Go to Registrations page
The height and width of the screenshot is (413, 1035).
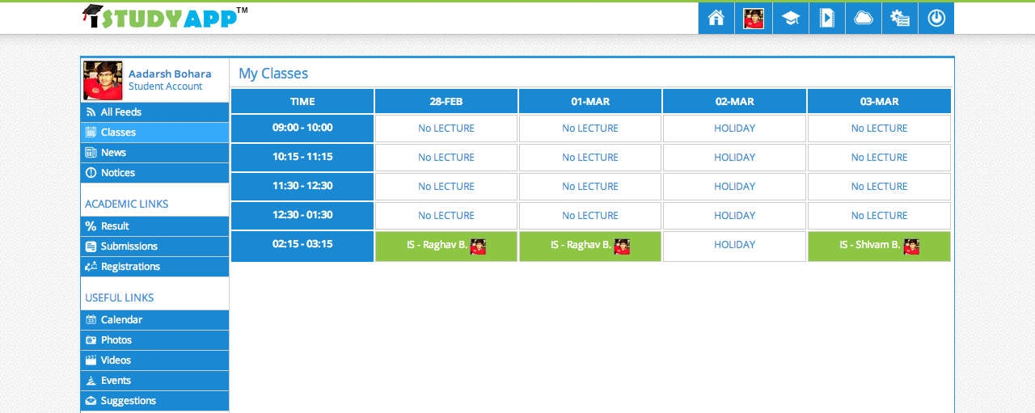[130, 267]
